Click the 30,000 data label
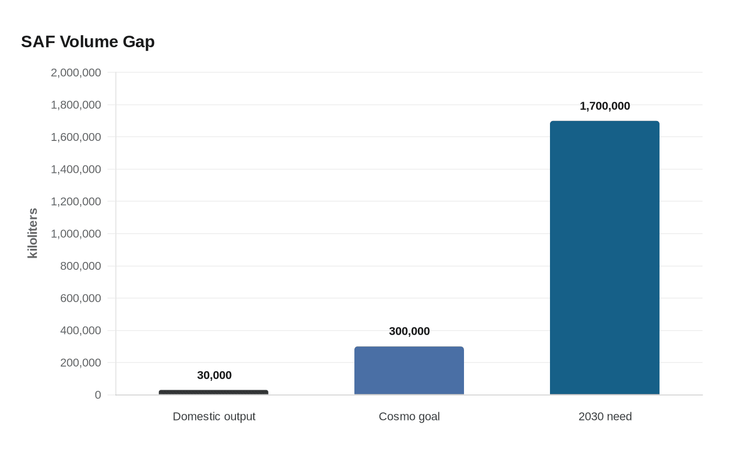This screenshot has width=734, height=461. coord(214,375)
